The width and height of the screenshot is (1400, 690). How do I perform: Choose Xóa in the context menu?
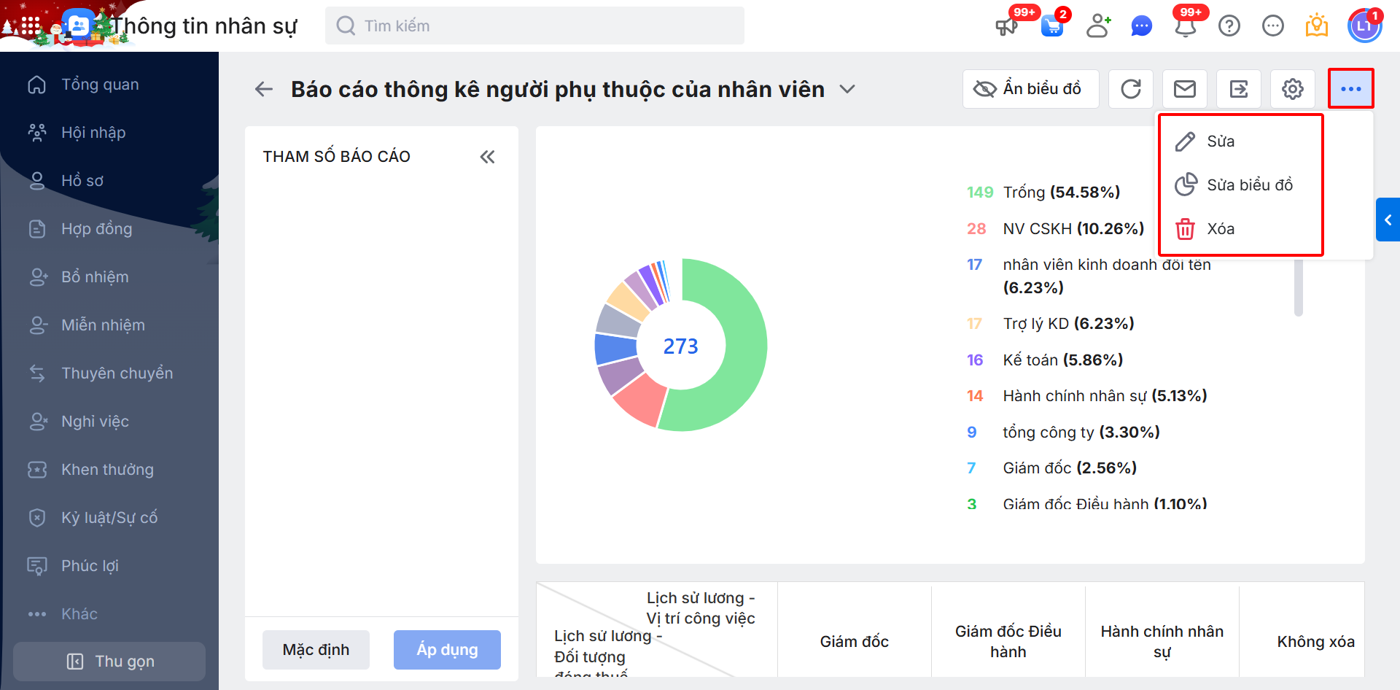(x=1220, y=229)
